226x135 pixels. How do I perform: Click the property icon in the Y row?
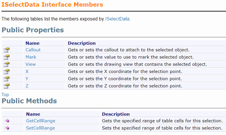tap(7, 79)
